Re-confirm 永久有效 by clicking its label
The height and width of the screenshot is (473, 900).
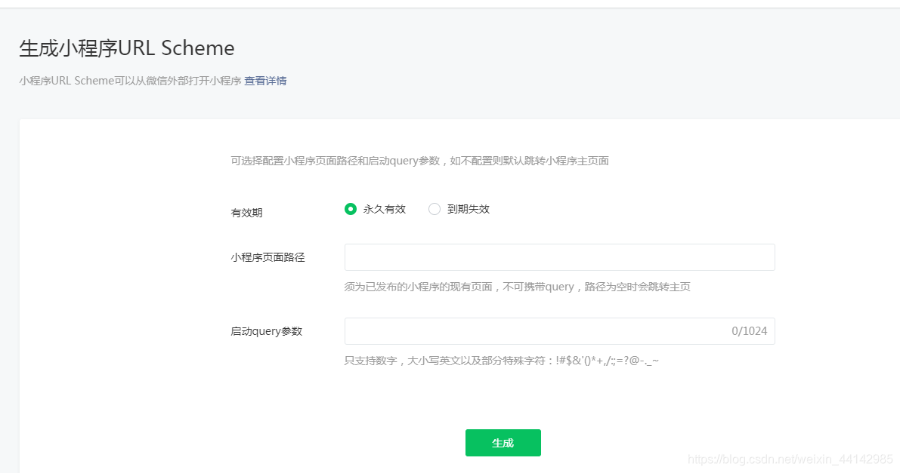[385, 209]
